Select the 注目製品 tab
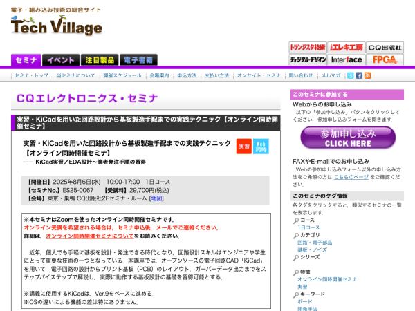 (100, 60)
